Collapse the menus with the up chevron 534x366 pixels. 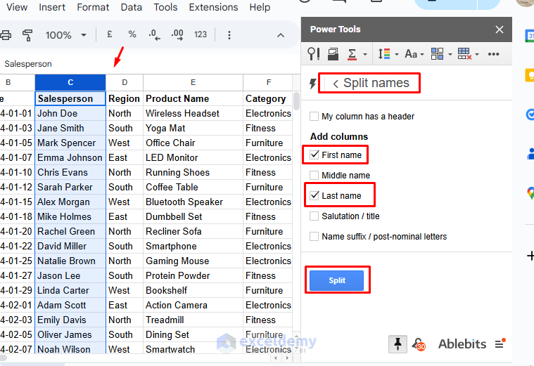(281, 35)
